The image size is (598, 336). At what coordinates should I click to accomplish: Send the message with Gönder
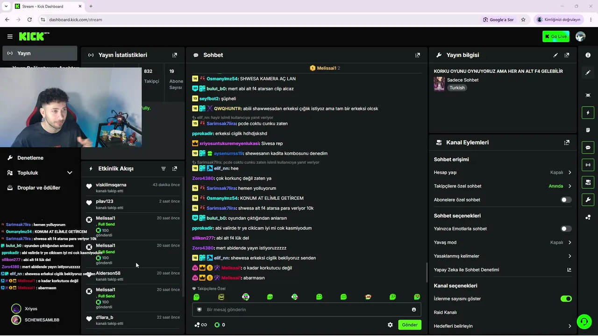(410, 325)
